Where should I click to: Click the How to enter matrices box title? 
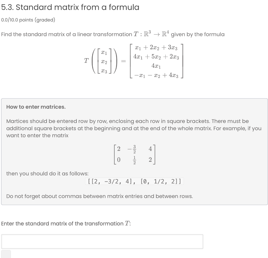[x=36, y=107]
